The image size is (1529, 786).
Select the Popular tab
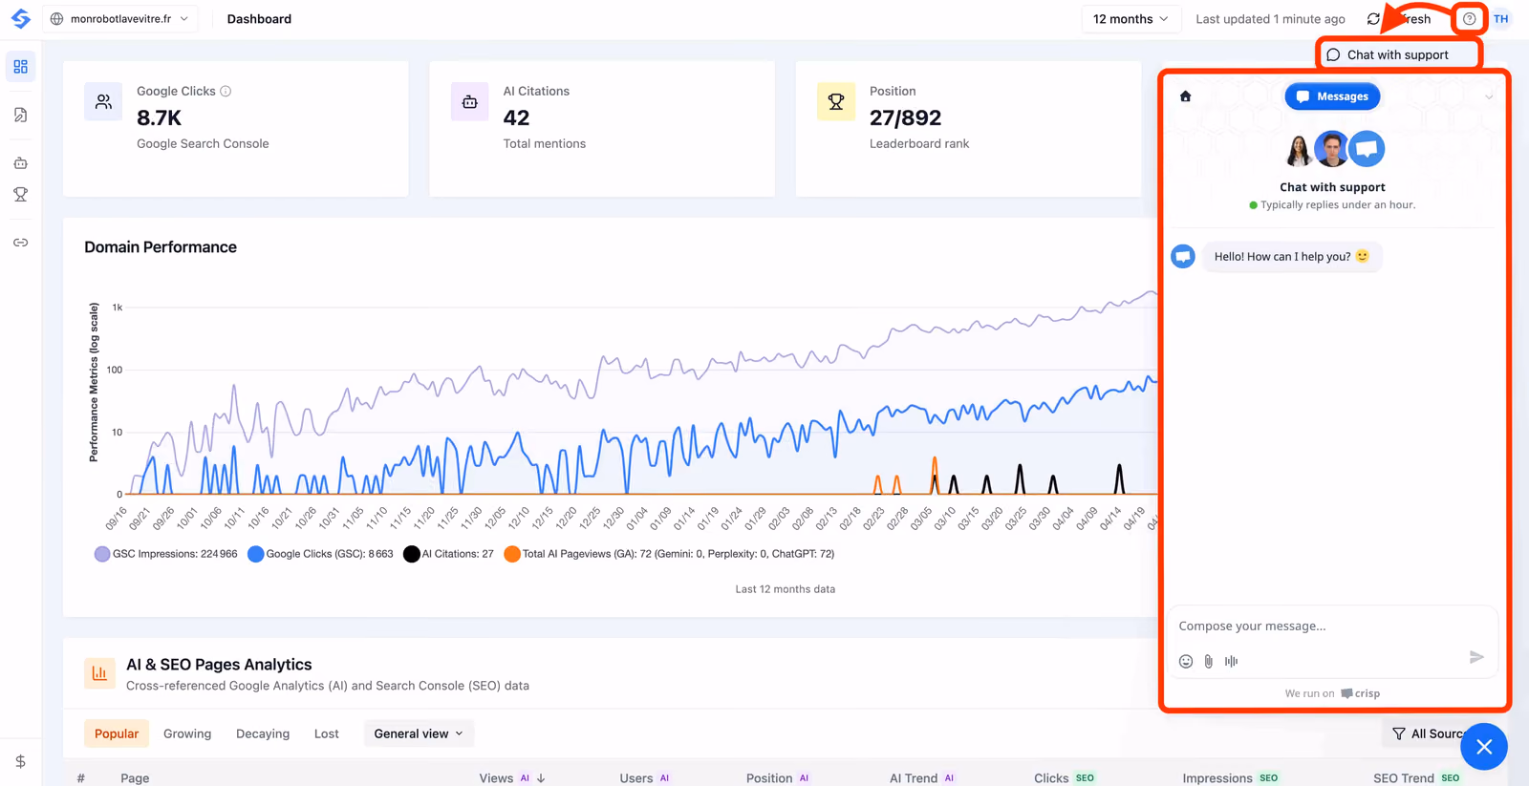[x=117, y=733]
